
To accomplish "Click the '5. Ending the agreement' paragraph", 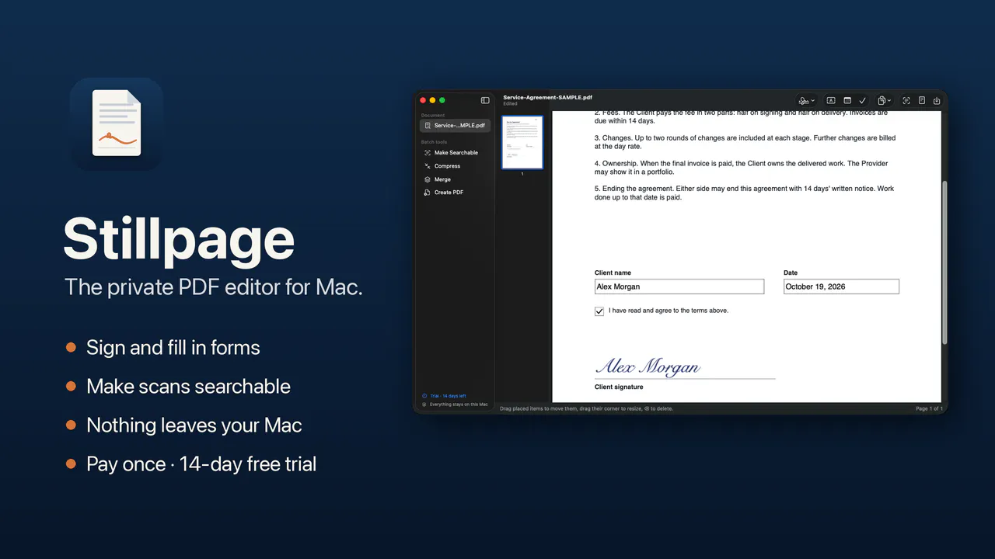I will pyautogui.click(x=745, y=193).
